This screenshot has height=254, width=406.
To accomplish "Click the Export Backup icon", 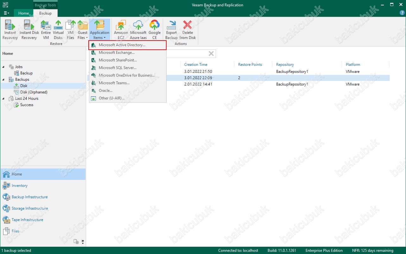I will [x=171, y=30].
